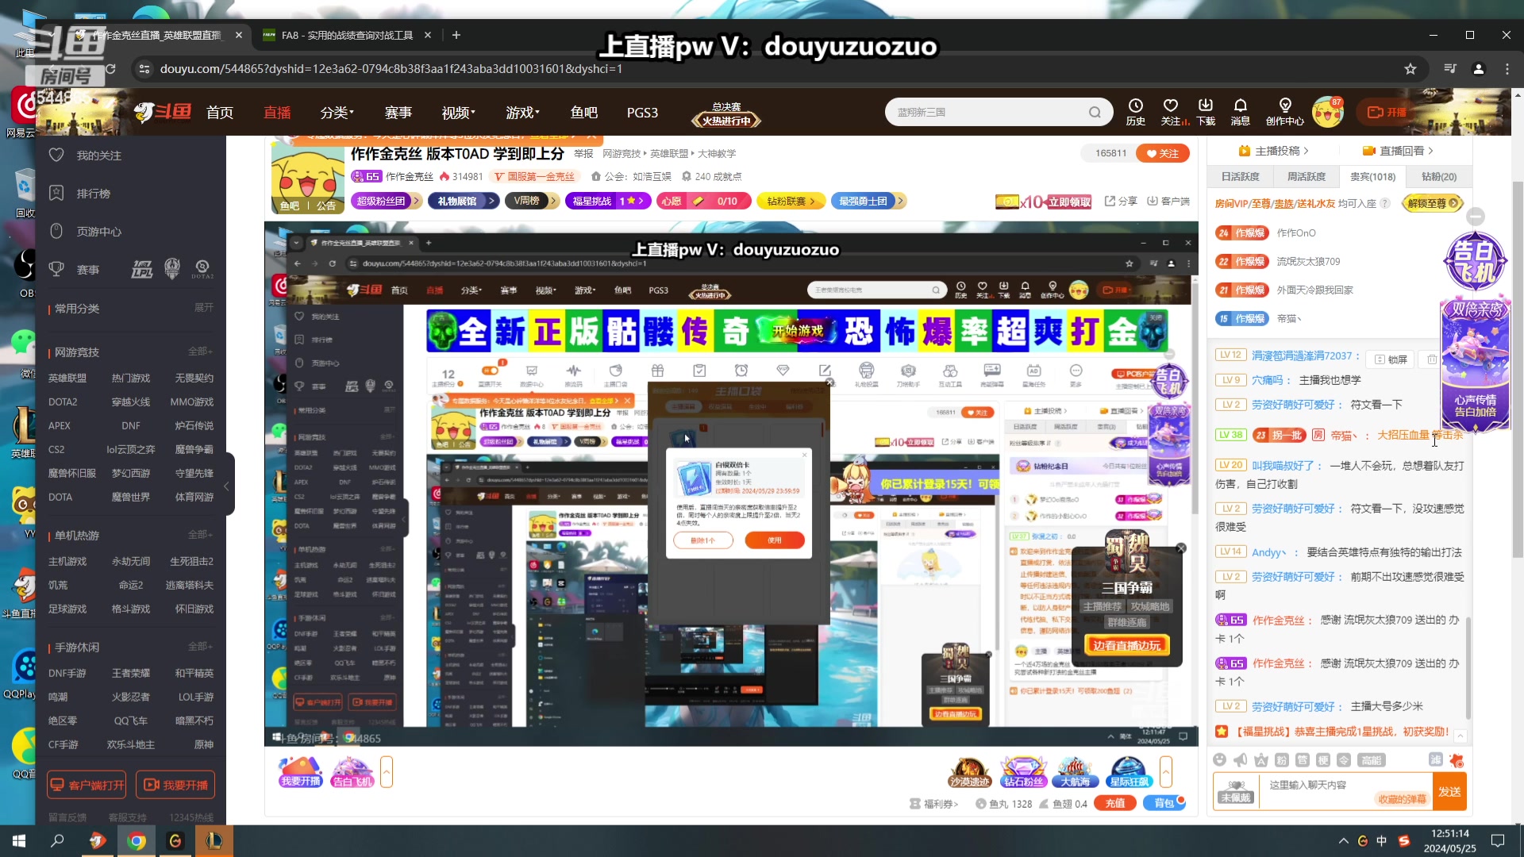Open the 历史 history icon

click(x=1136, y=112)
